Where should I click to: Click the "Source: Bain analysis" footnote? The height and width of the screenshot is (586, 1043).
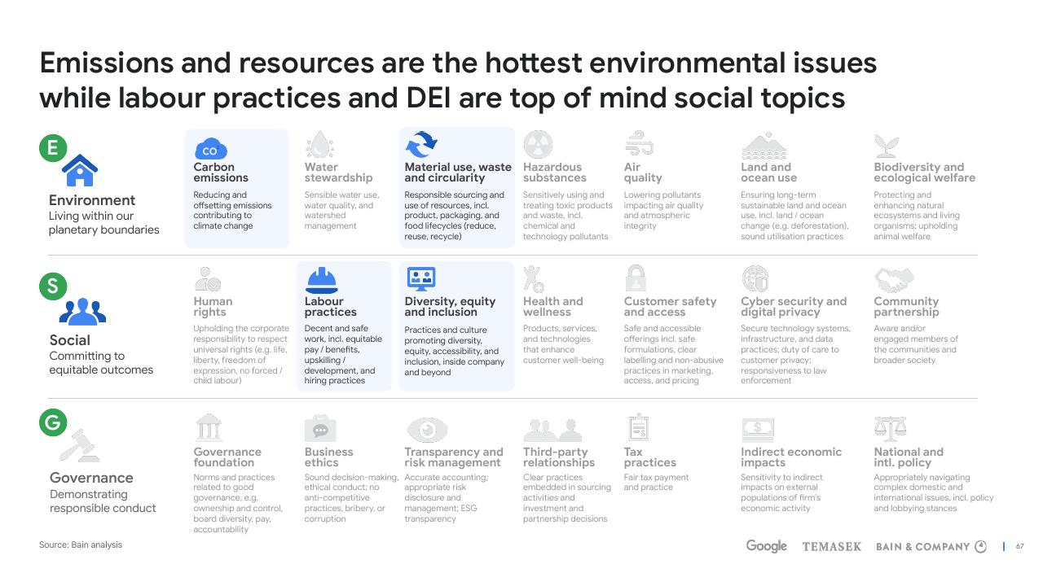tap(81, 544)
